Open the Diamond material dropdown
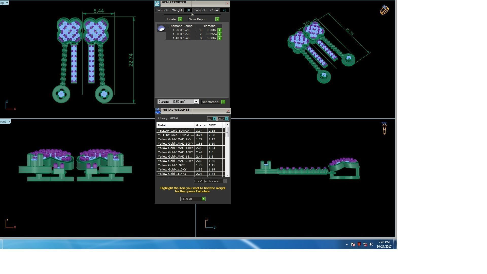 196,102
